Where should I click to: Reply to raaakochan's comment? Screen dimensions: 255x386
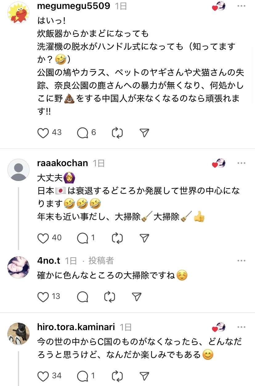click(x=83, y=238)
